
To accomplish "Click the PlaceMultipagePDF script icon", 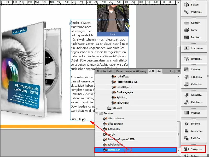I will (114, 82).
